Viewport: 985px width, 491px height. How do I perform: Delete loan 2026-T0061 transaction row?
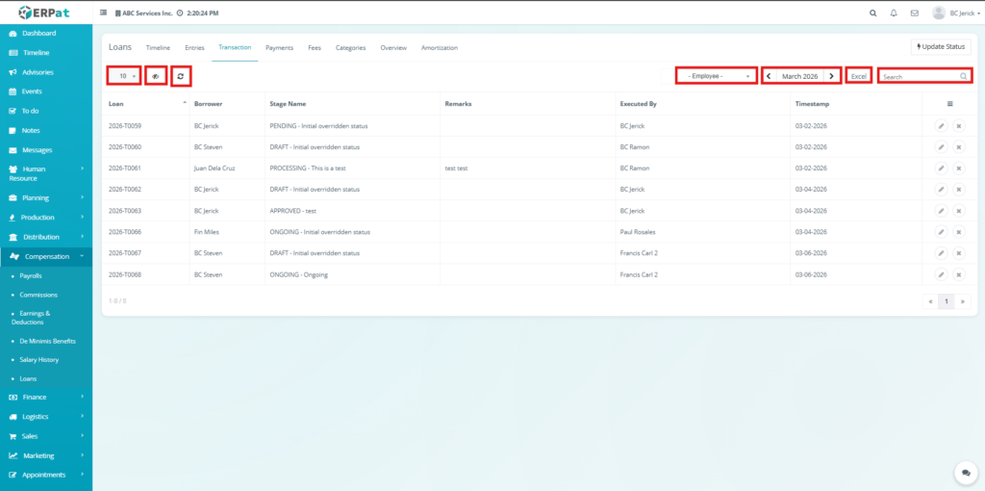pos(958,168)
